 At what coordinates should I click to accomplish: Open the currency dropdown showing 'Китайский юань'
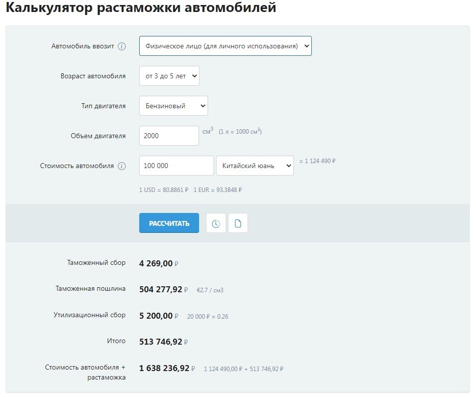(255, 165)
